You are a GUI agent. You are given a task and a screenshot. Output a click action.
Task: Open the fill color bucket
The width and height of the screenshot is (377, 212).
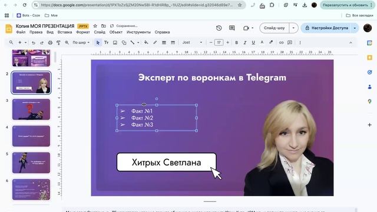[146, 42]
